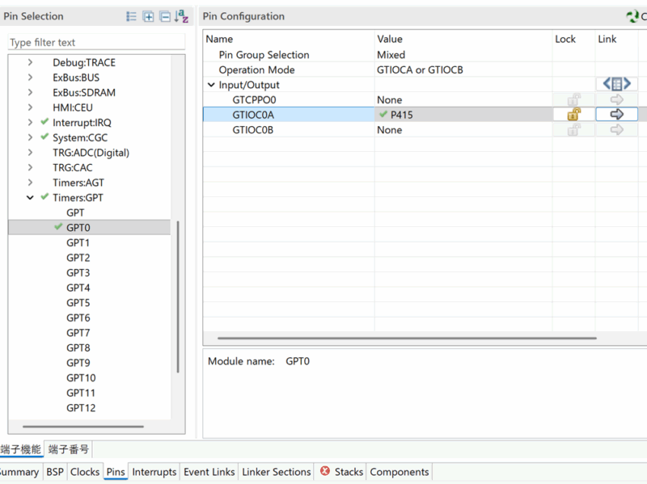Open the Components tab

[399, 472]
